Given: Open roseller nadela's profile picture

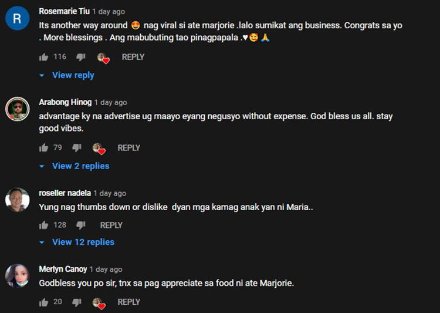Looking at the screenshot, I should tap(18, 200).
